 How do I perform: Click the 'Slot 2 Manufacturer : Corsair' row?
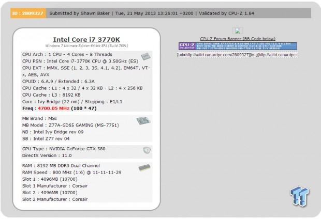coord(55,199)
